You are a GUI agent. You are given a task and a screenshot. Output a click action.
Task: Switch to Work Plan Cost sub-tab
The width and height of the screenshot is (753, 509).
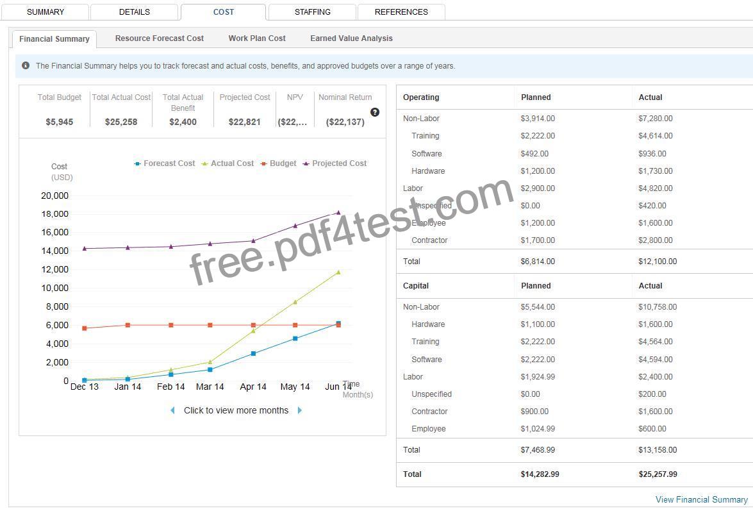tap(257, 38)
